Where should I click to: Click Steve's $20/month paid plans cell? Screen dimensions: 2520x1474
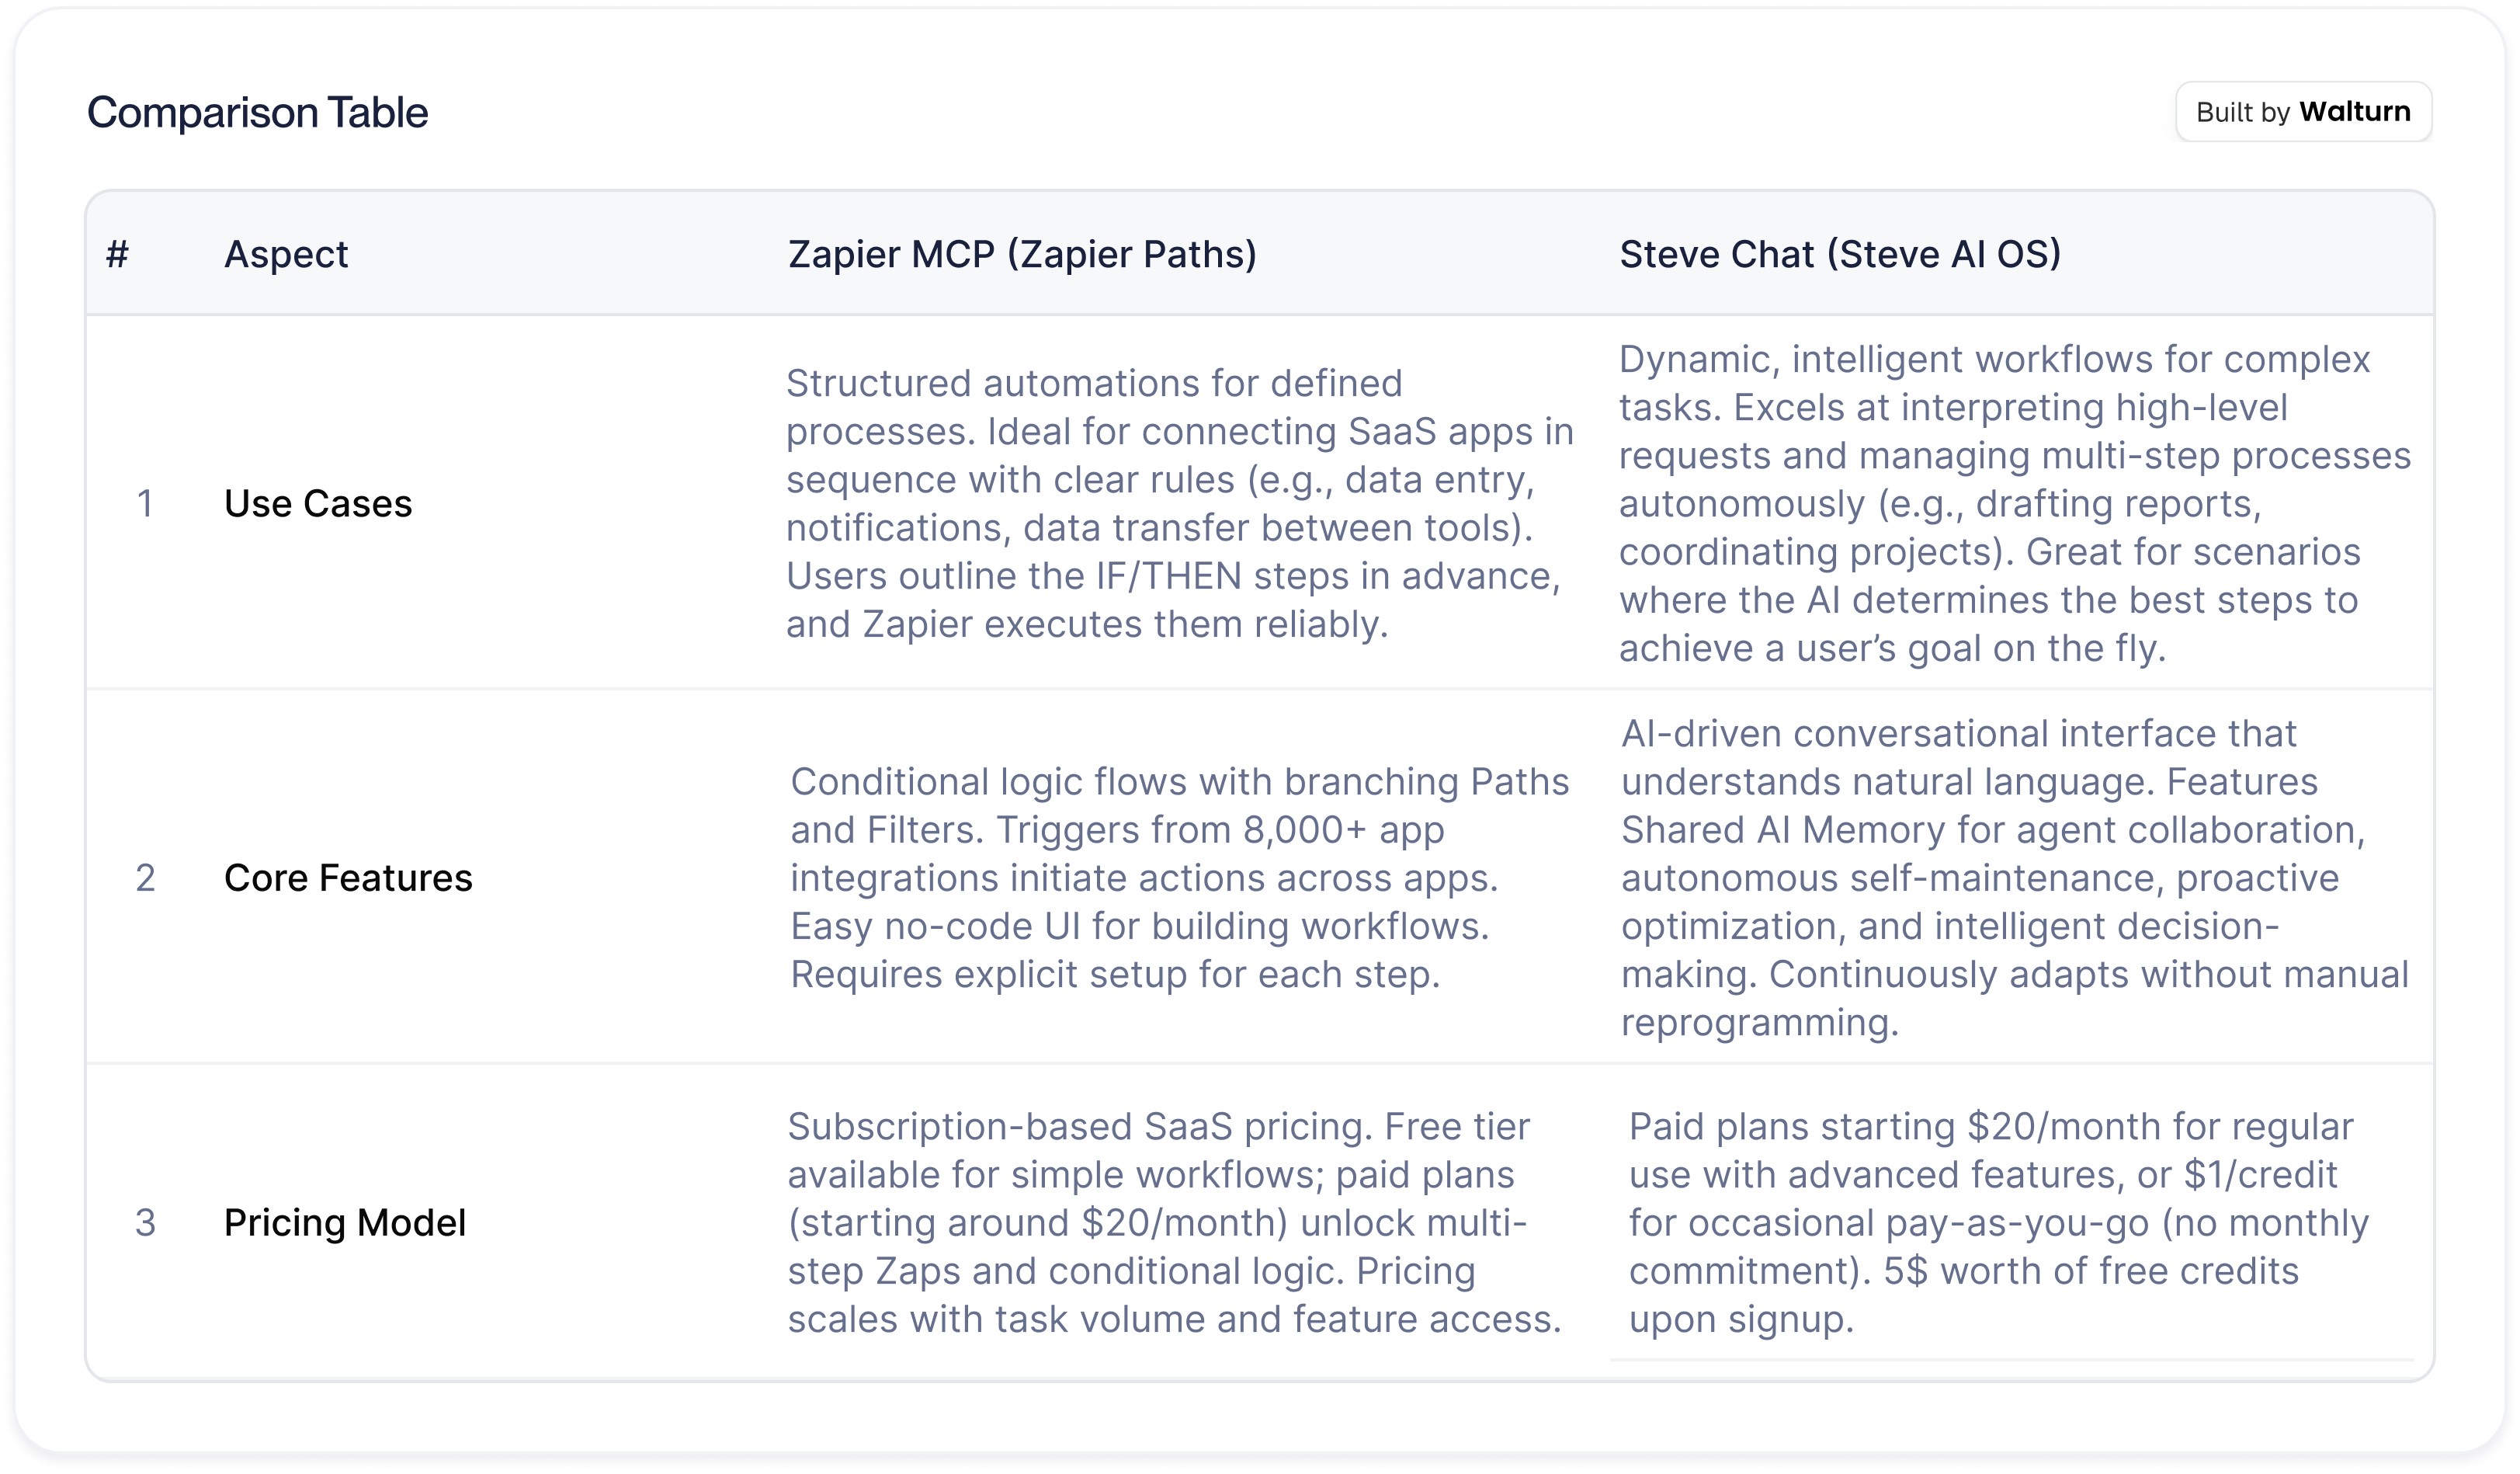tap(1999, 1222)
